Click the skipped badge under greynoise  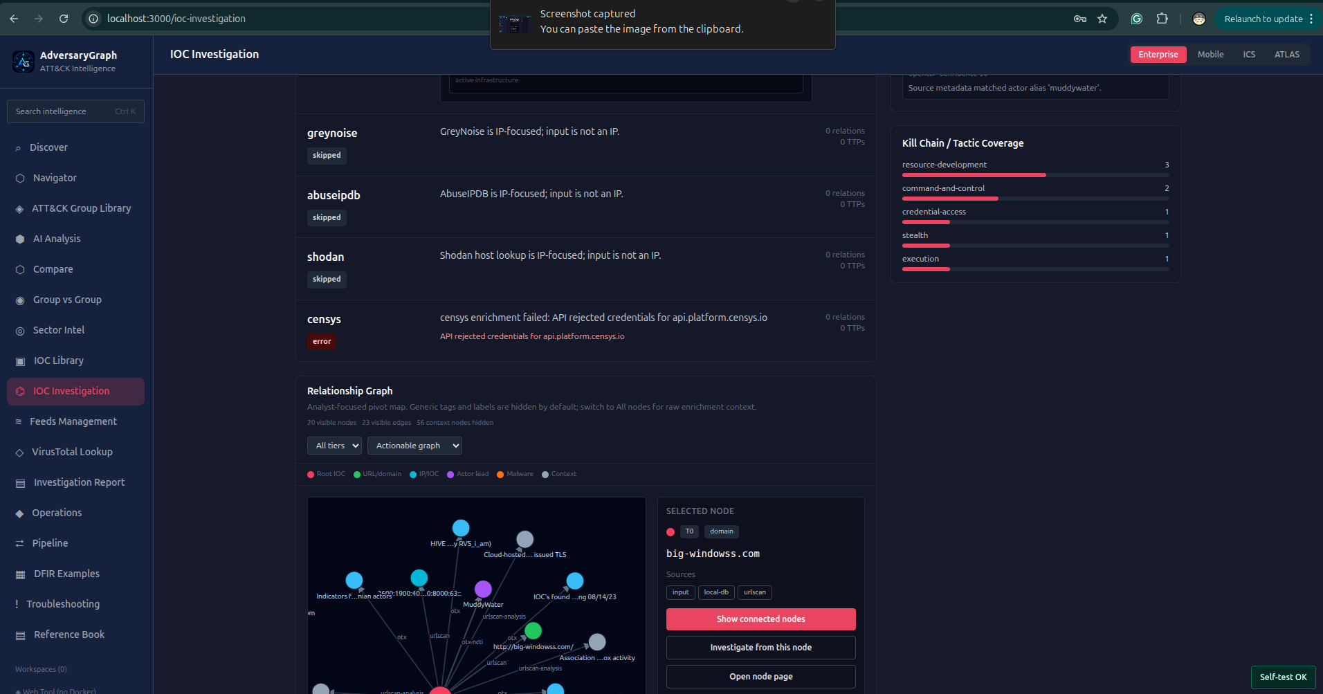coord(327,155)
